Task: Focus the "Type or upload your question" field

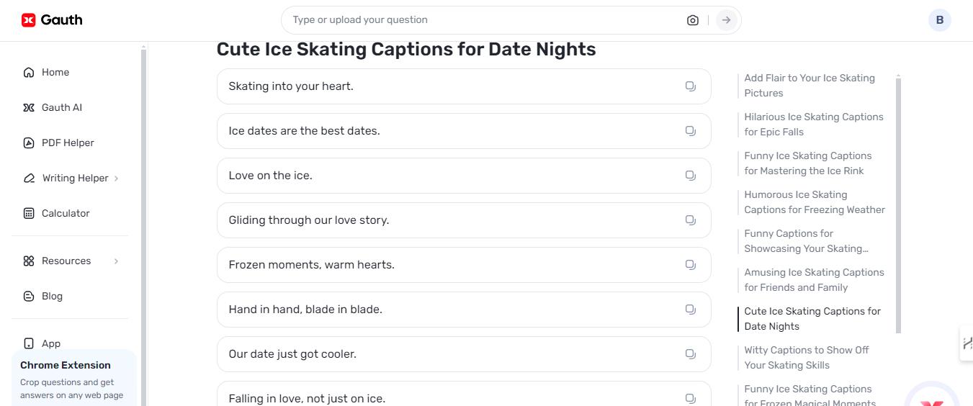Action: [483, 20]
